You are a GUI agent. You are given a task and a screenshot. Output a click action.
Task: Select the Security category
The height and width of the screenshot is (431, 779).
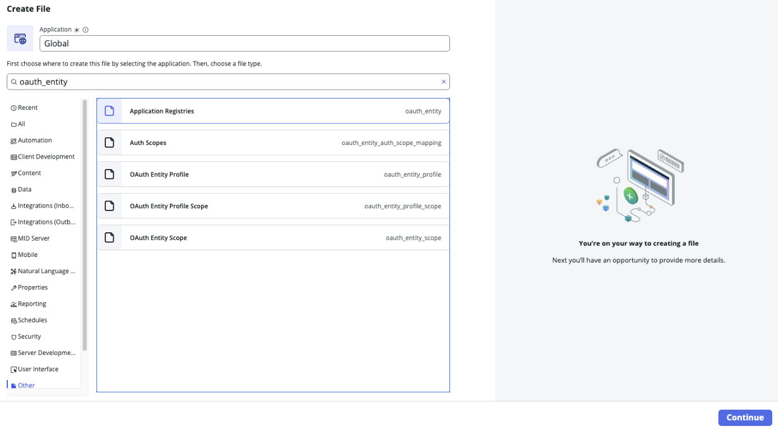click(x=29, y=336)
